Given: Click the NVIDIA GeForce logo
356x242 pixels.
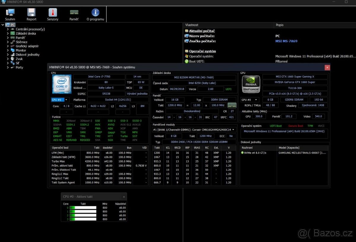Looking at the screenshot, I should [251, 84].
